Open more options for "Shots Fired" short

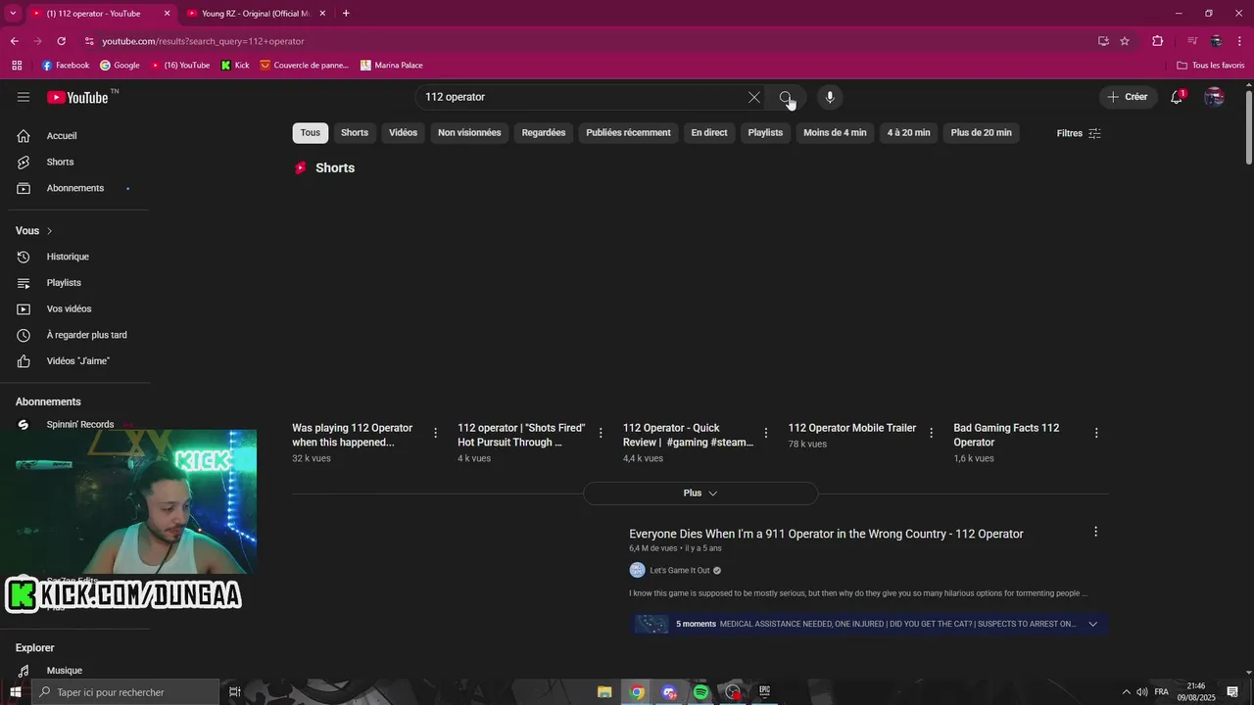pyautogui.click(x=601, y=433)
